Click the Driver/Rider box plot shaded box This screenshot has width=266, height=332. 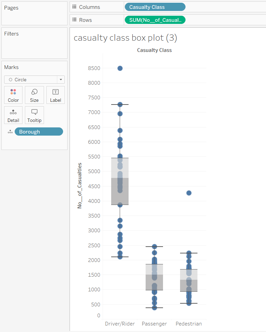point(120,181)
